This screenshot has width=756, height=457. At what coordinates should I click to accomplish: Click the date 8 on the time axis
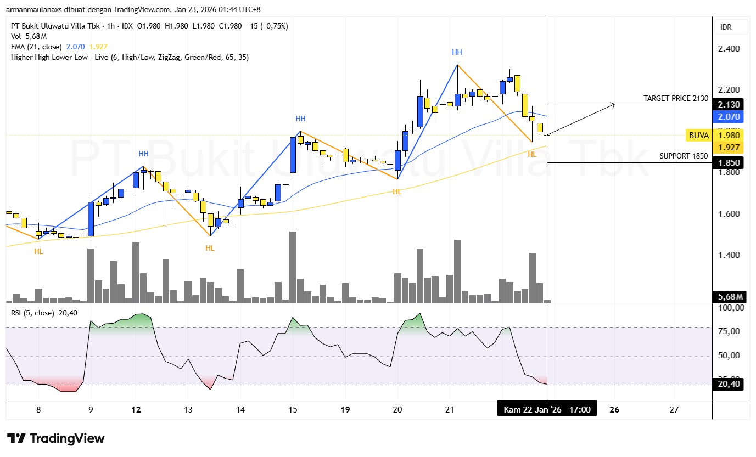[38, 409]
